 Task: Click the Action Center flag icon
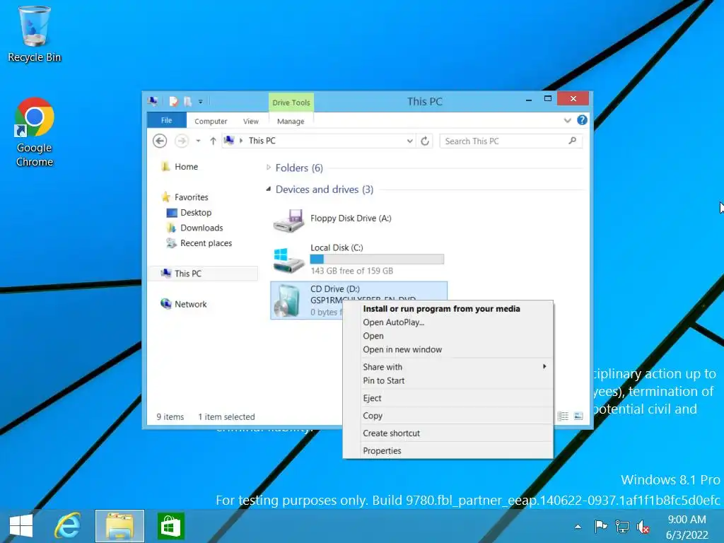point(600,526)
